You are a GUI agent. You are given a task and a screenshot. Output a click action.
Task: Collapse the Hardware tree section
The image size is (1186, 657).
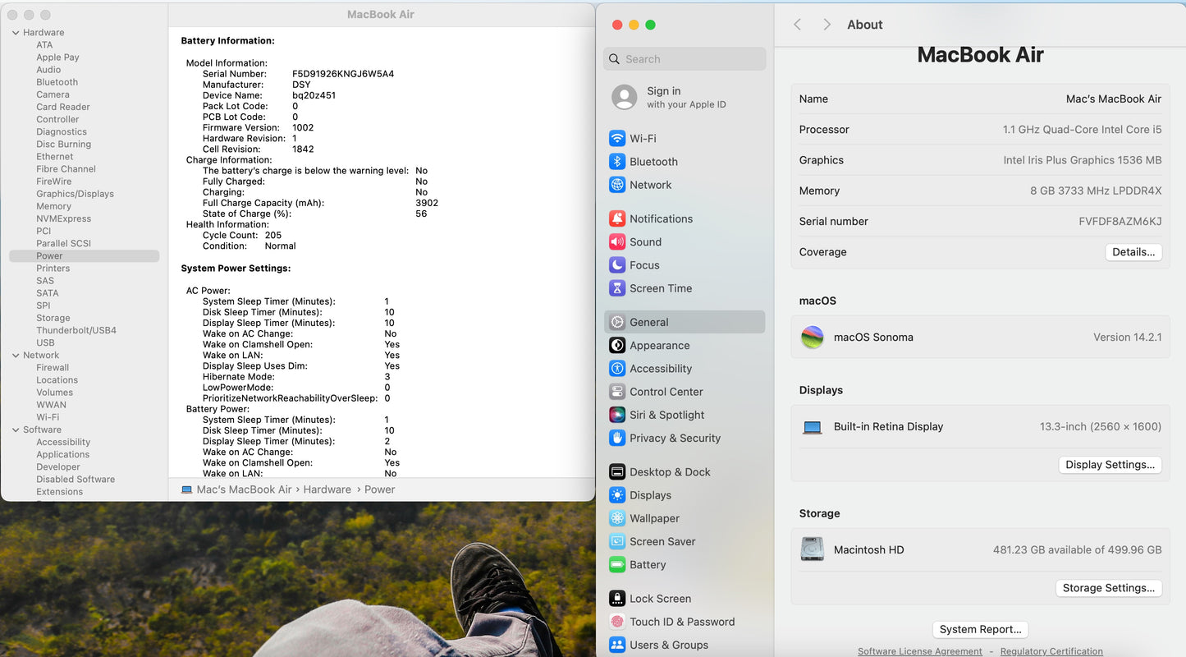pos(16,33)
